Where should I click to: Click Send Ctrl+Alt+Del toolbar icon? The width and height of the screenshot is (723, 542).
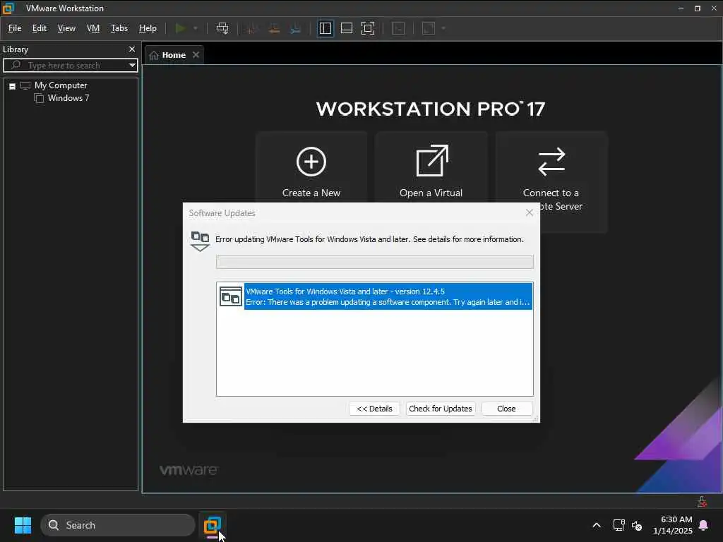(x=222, y=28)
